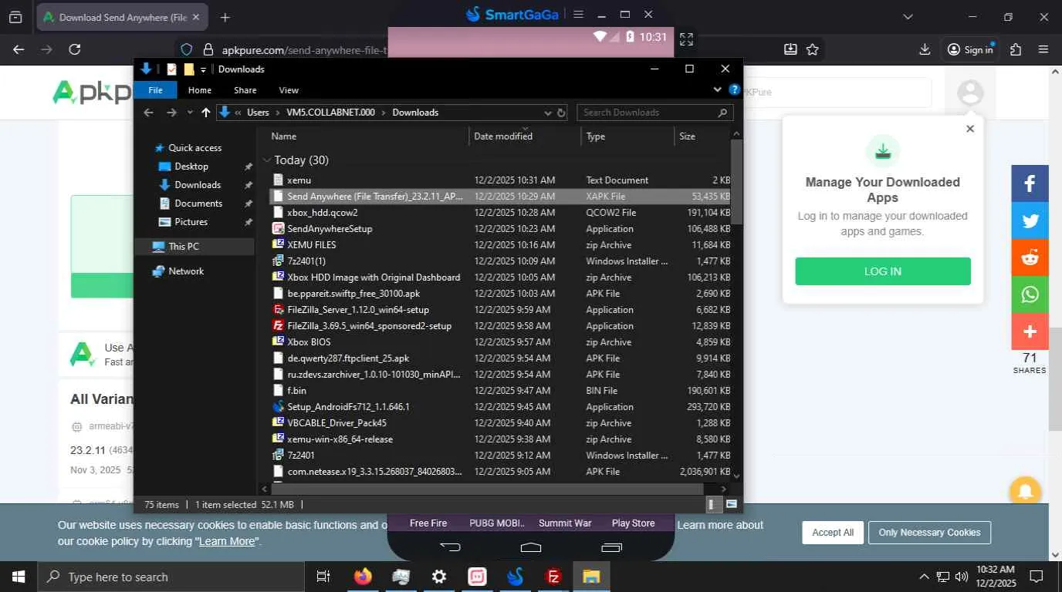Open Firefox Extensions puzzle icon
This screenshot has height=592, width=1062.
(x=1016, y=49)
